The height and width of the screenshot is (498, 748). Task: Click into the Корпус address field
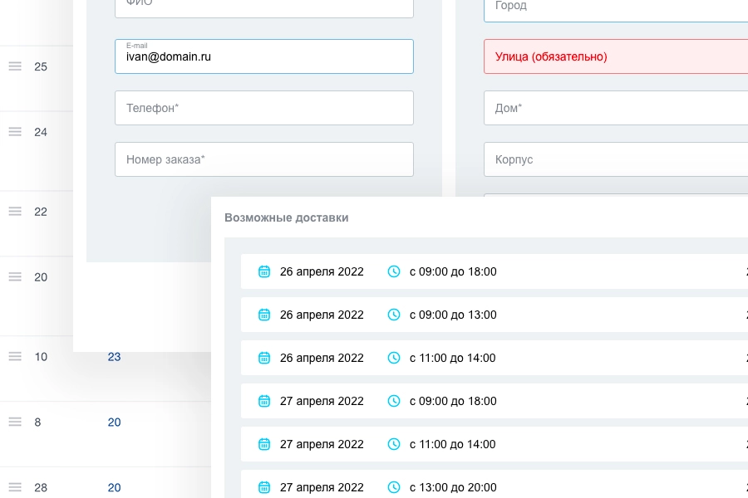tap(616, 159)
